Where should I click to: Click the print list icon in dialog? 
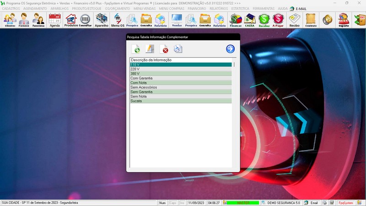pos(178,49)
